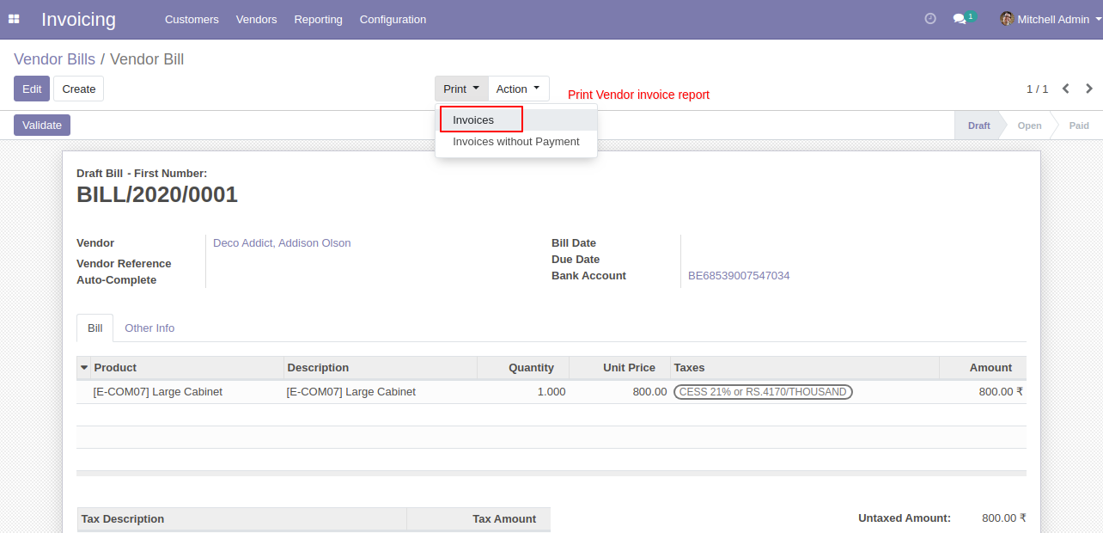Screen dimensions: 1103x533
Task: Click the Create button
Action: pyautogui.click(x=79, y=89)
